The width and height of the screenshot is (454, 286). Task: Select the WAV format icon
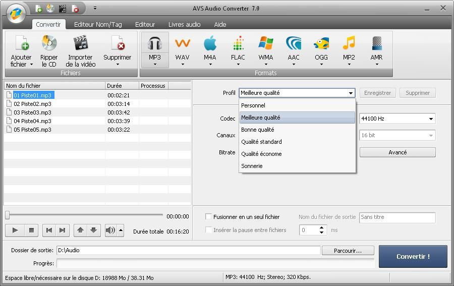(x=183, y=43)
